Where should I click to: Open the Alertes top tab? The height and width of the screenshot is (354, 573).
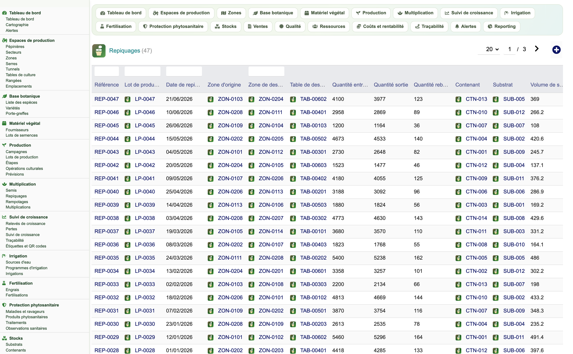pyautogui.click(x=466, y=26)
